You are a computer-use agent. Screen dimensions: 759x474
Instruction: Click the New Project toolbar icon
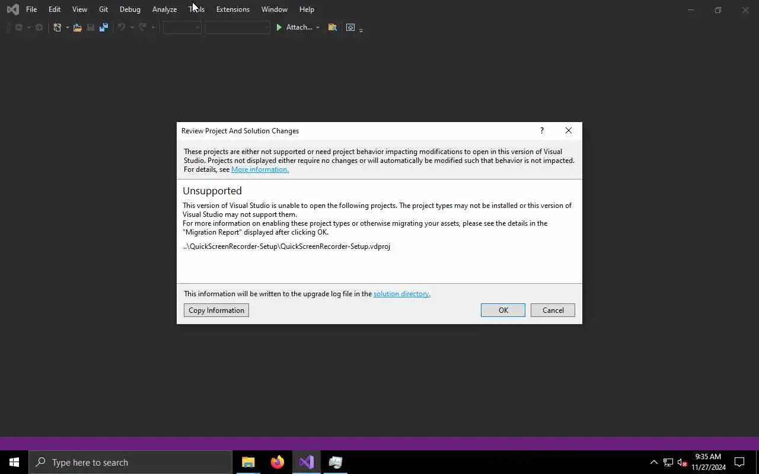[58, 27]
